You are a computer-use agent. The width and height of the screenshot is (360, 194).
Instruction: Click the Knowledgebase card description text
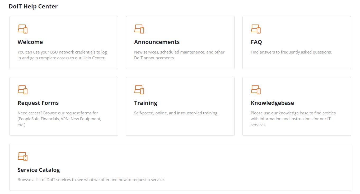pyautogui.click(x=293, y=119)
